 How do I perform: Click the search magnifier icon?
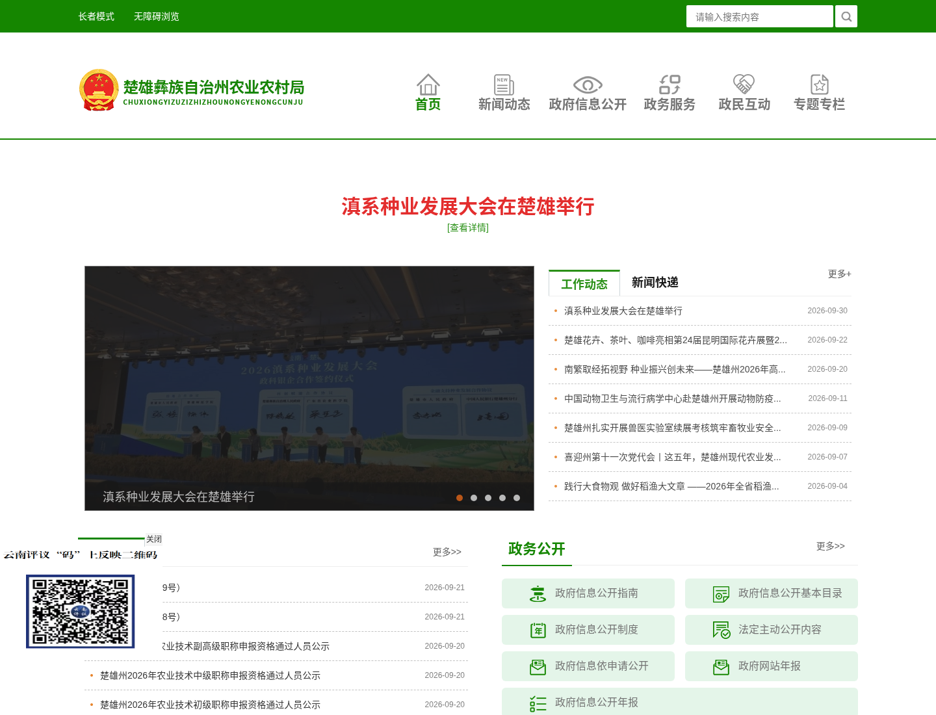(x=846, y=16)
